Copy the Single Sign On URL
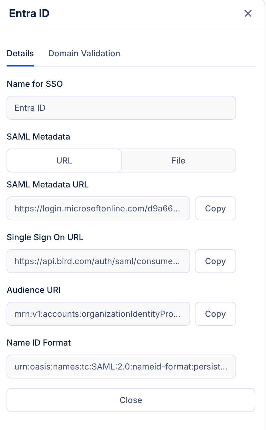The image size is (266, 430). pos(215,261)
